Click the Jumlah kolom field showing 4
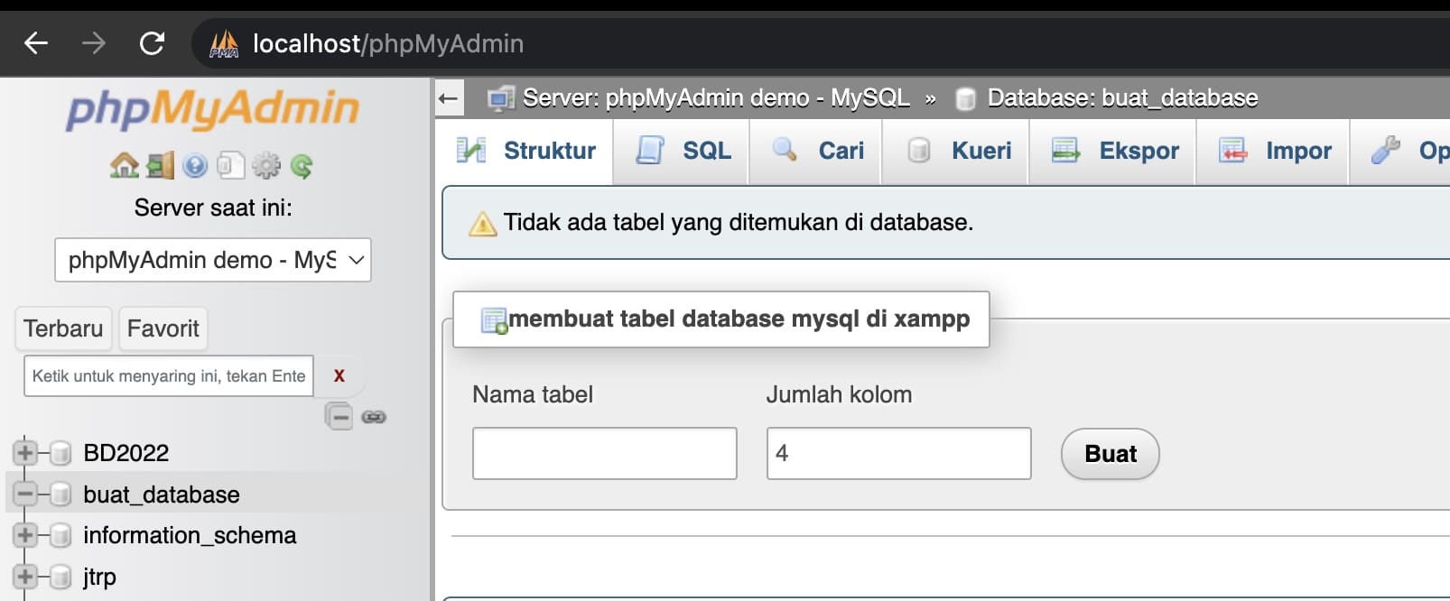The image size is (1450, 601). [x=898, y=453]
